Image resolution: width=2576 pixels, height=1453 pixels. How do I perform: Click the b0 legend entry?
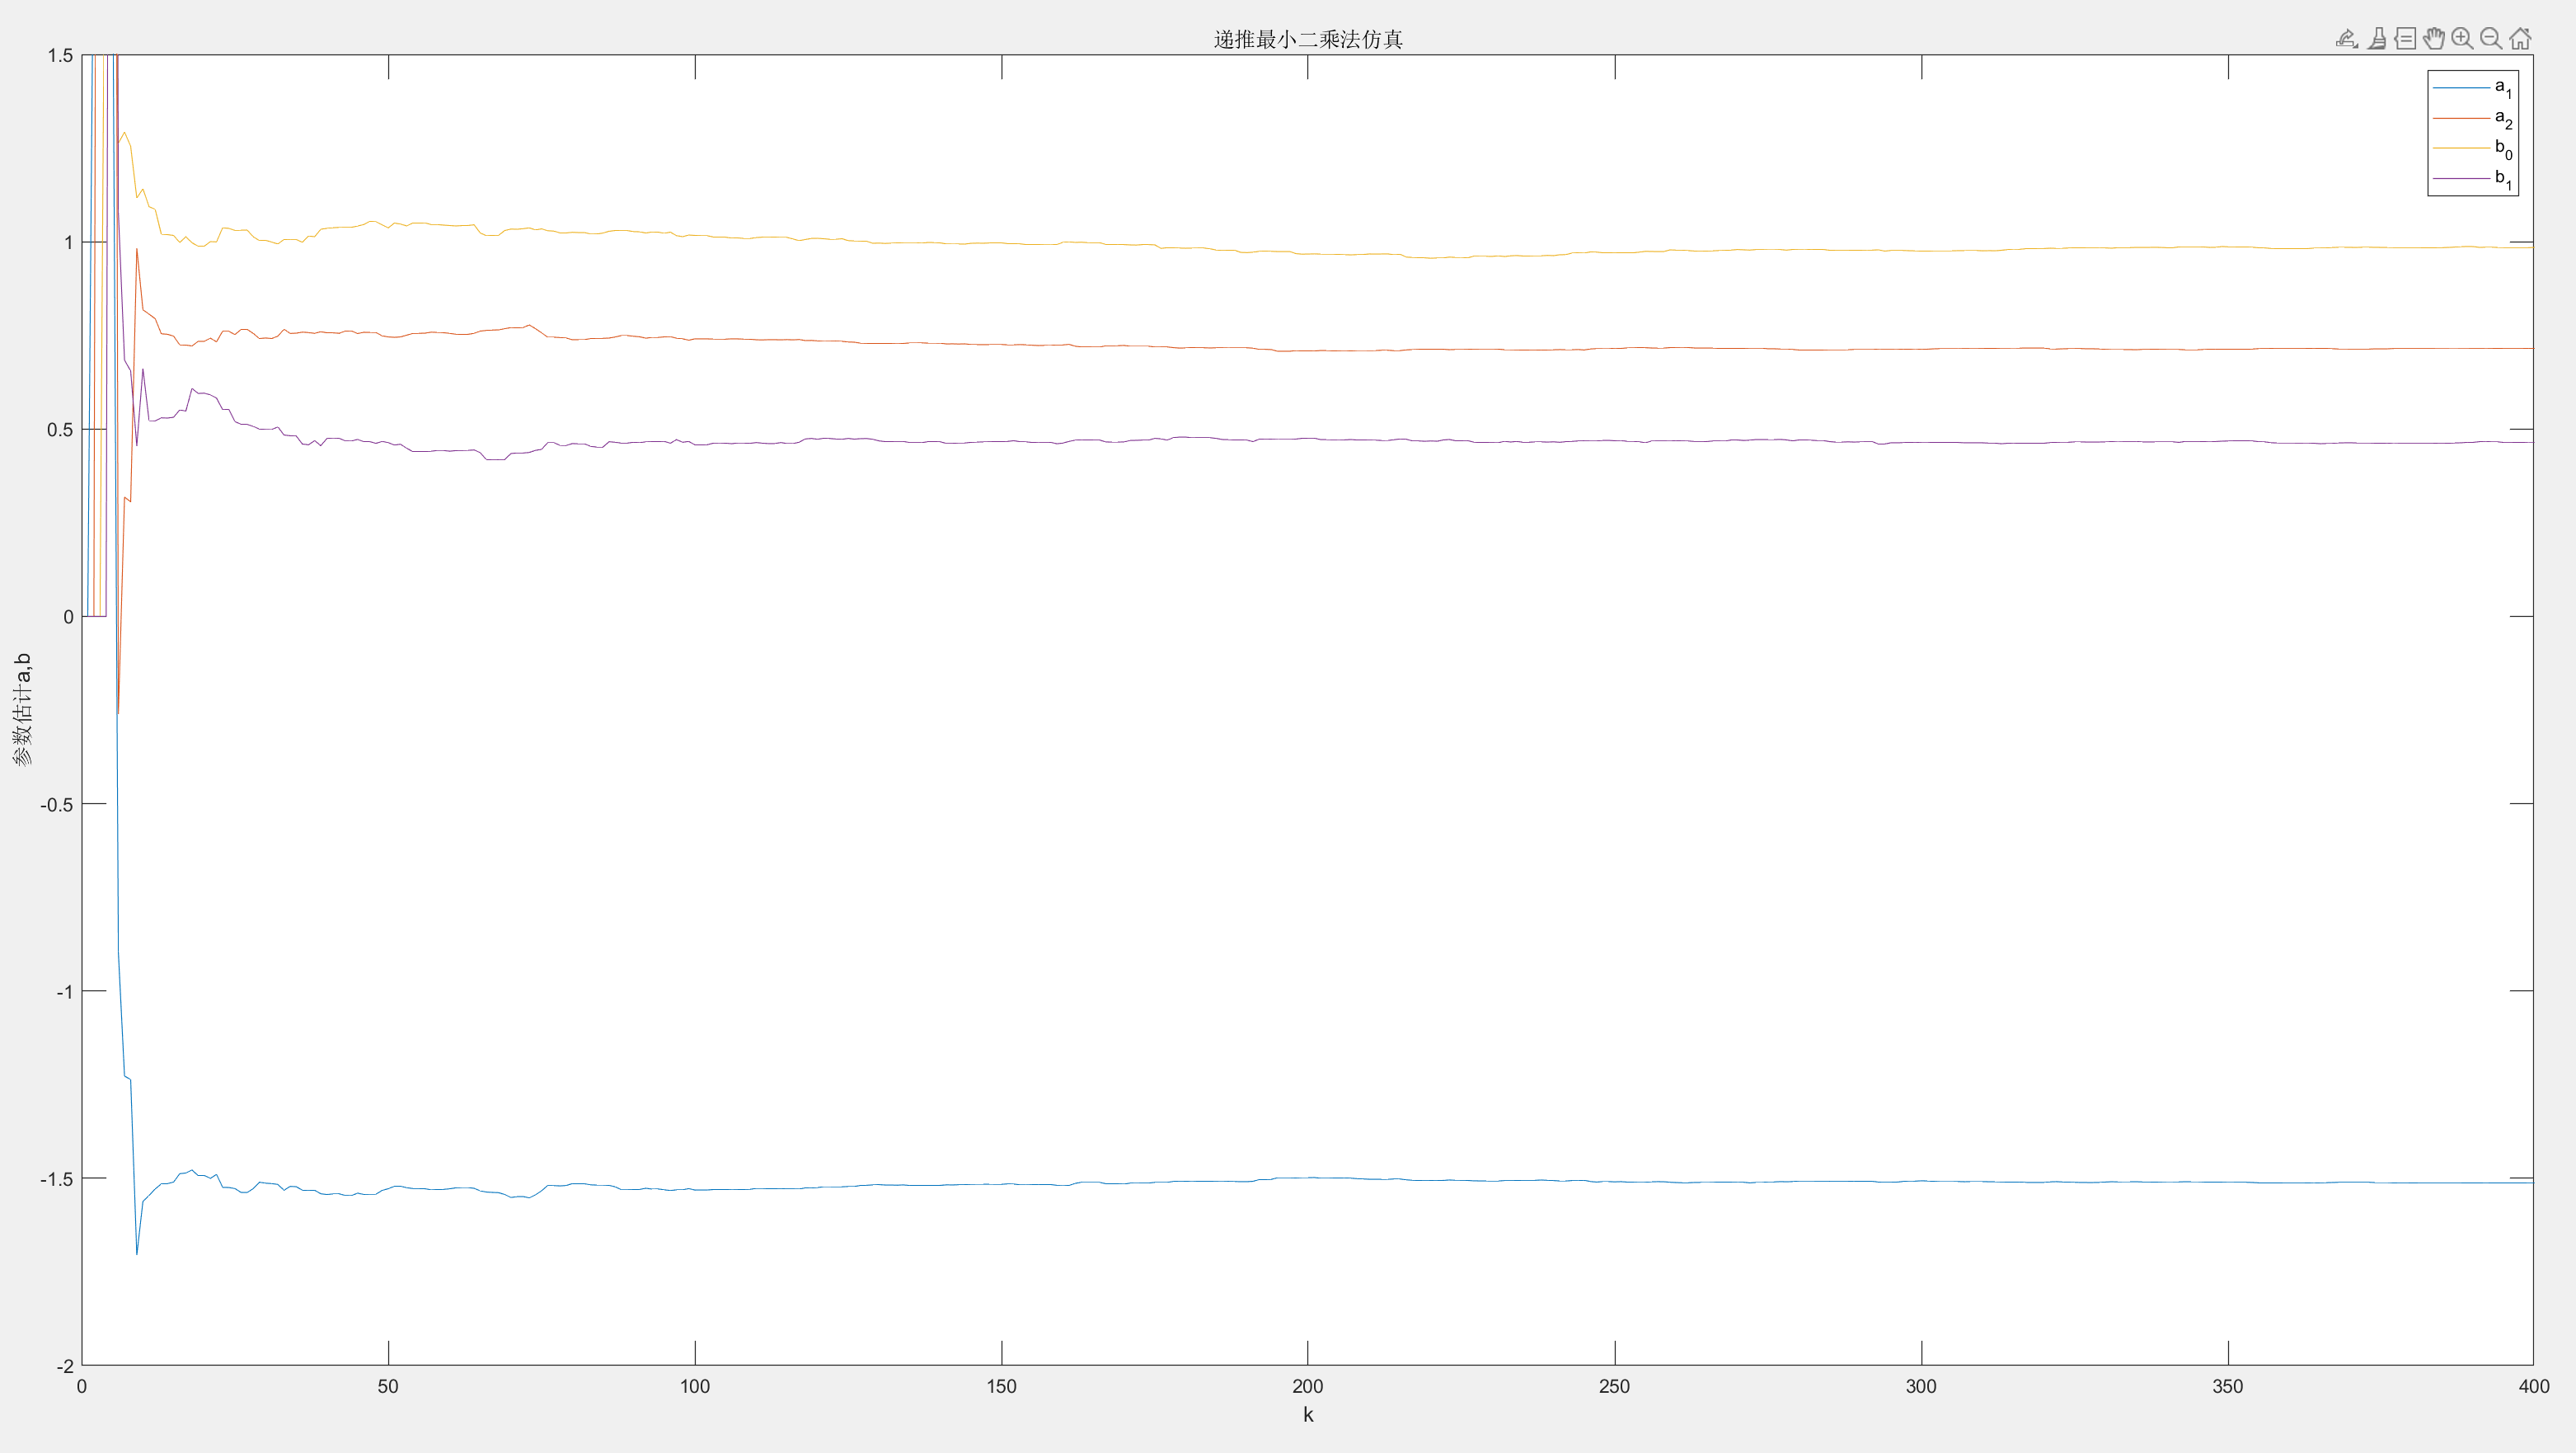click(x=2502, y=148)
